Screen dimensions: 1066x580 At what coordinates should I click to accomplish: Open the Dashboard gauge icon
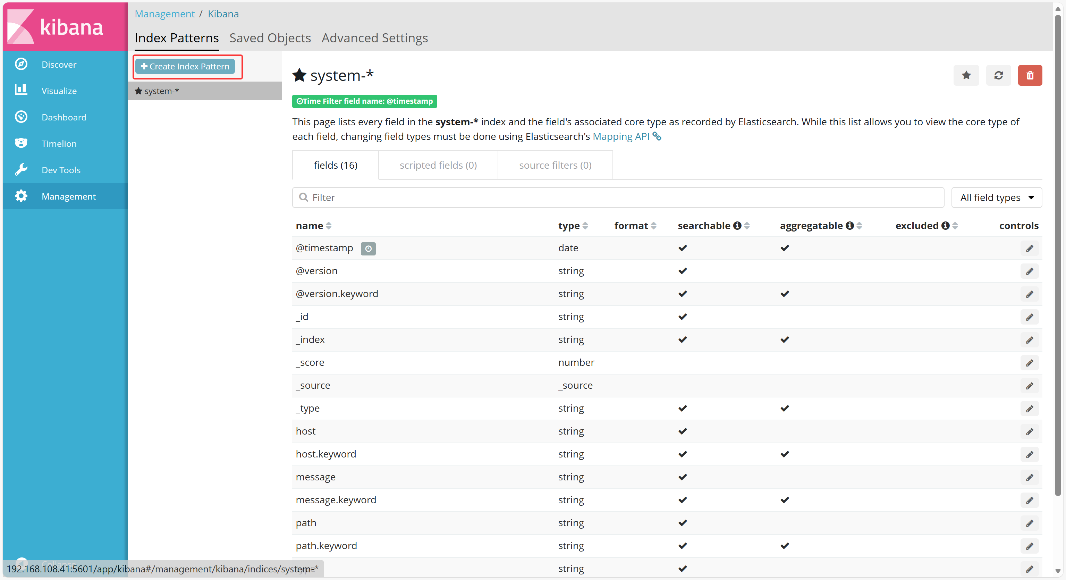(21, 117)
